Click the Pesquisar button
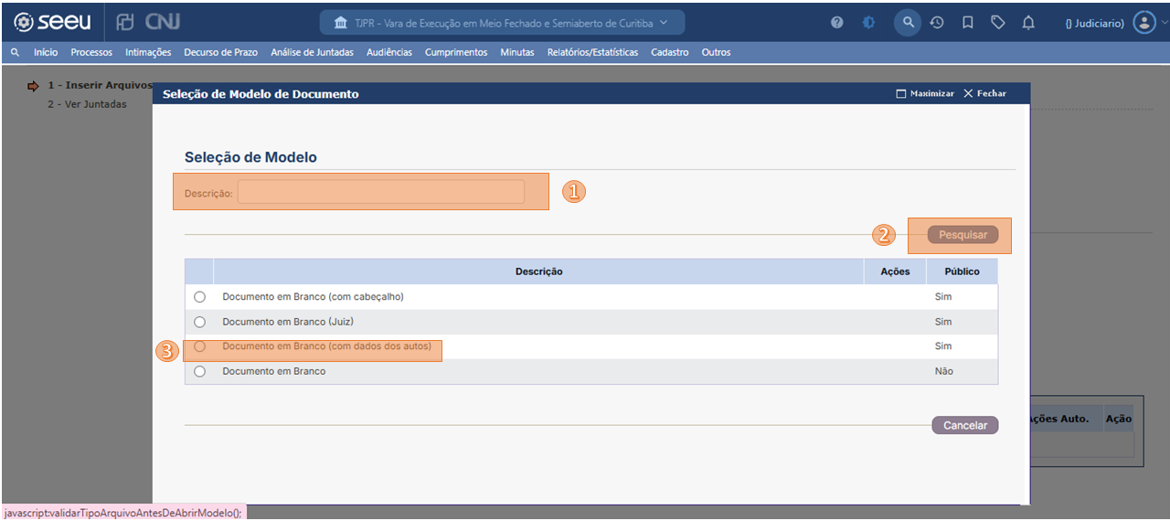Image resolution: width=1170 pixels, height=521 pixels. (963, 235)
